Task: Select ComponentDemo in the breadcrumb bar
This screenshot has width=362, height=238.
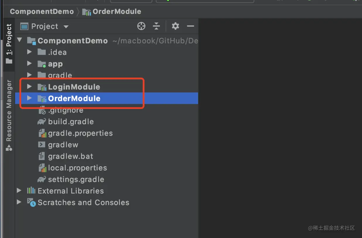Action: pyautogui.click(x=42, y=12)
